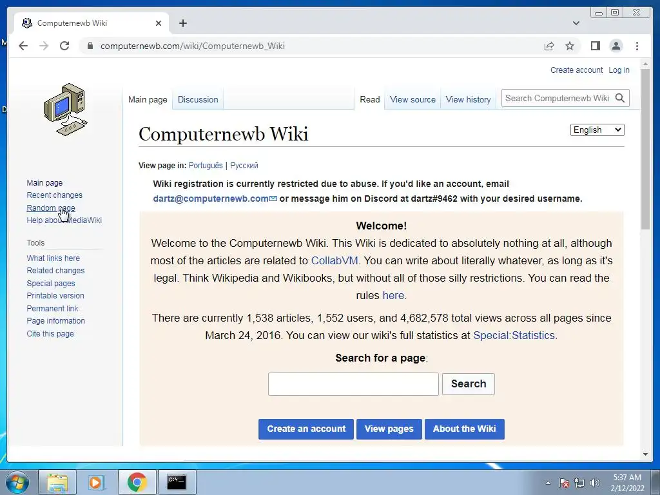The image size is (660, 495).
Task: Click the Computernewb computer logo
Action: tap(66, 110)
